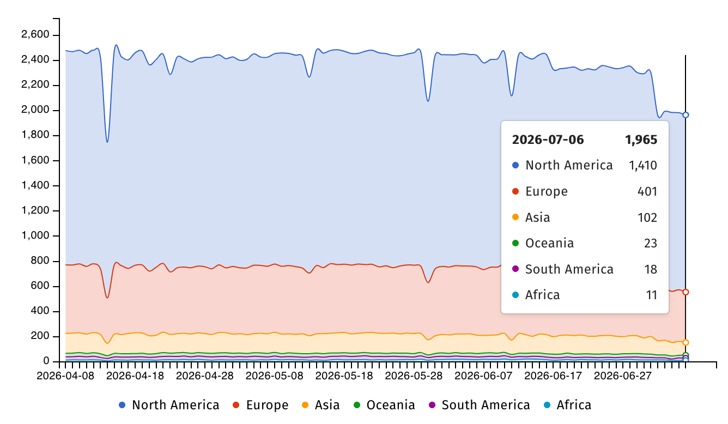Click the orange Asia legend dot
This screenshot has width=728, height=424.
coord(305,405)
